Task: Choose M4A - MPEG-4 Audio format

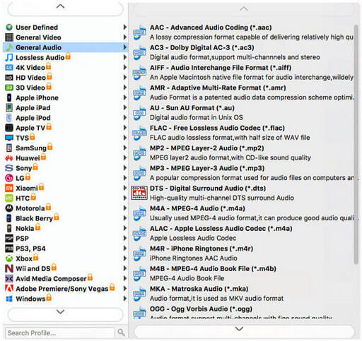Action: [x=243, y=213]
